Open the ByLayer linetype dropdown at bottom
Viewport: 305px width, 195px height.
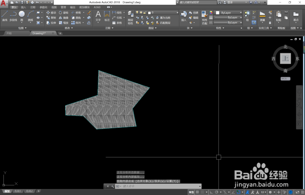tap(228, 23)
